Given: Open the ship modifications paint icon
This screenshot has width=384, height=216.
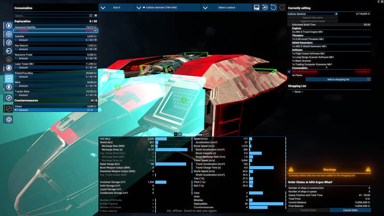Looking at the screenshot, I should pyautogui.click(x=9, y=98).
